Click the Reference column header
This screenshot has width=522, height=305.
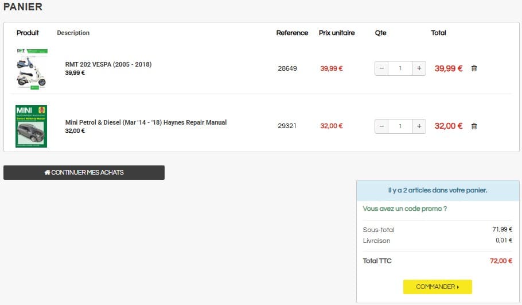click(292, 33)
